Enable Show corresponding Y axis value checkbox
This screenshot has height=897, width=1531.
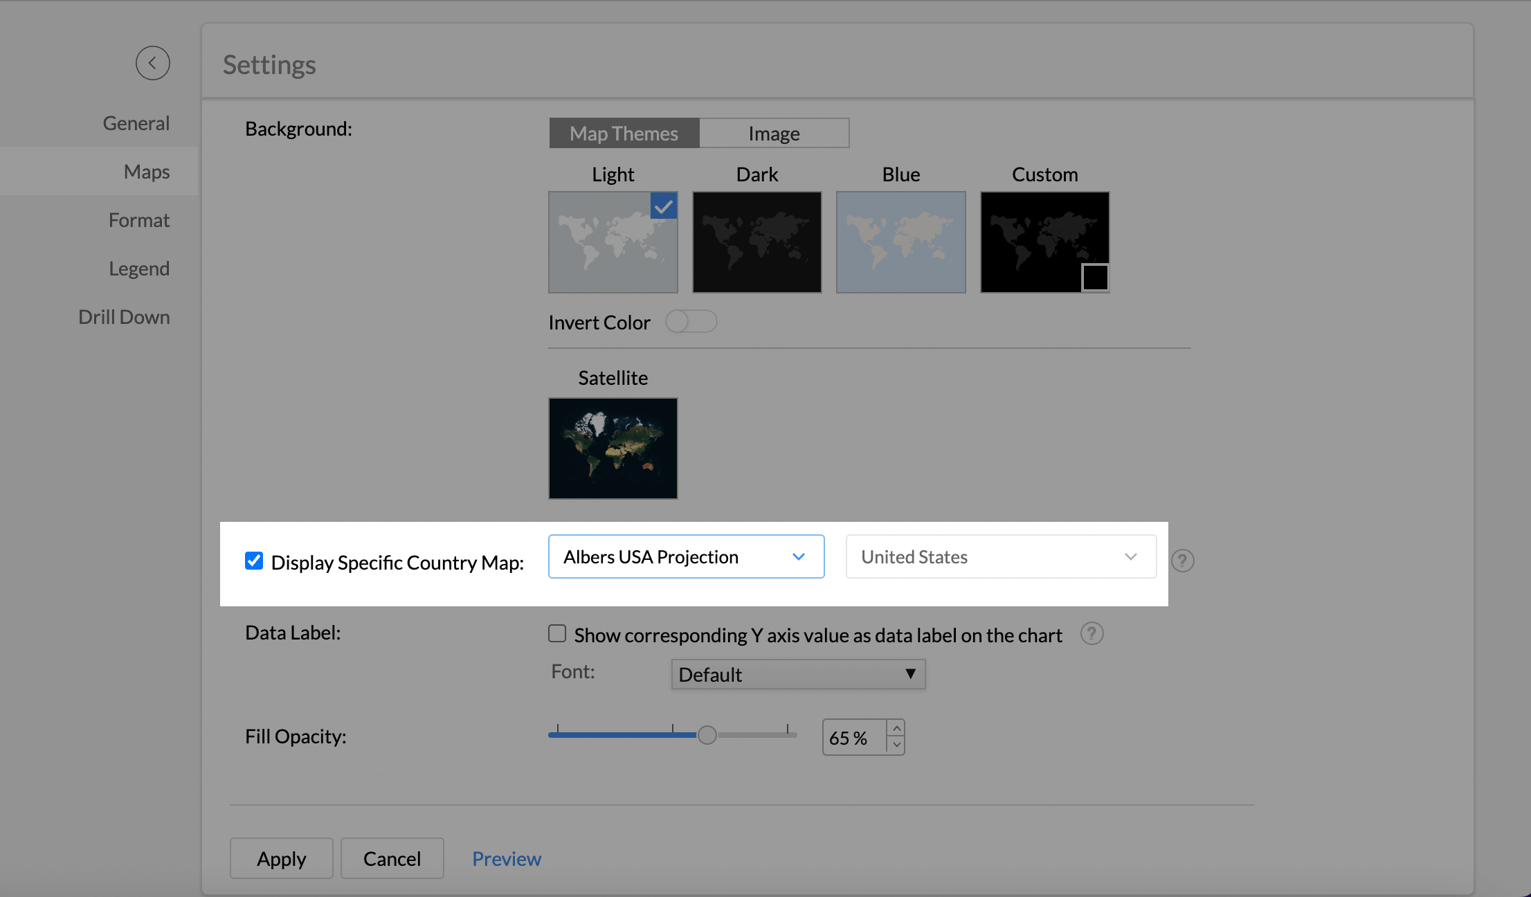557,633
